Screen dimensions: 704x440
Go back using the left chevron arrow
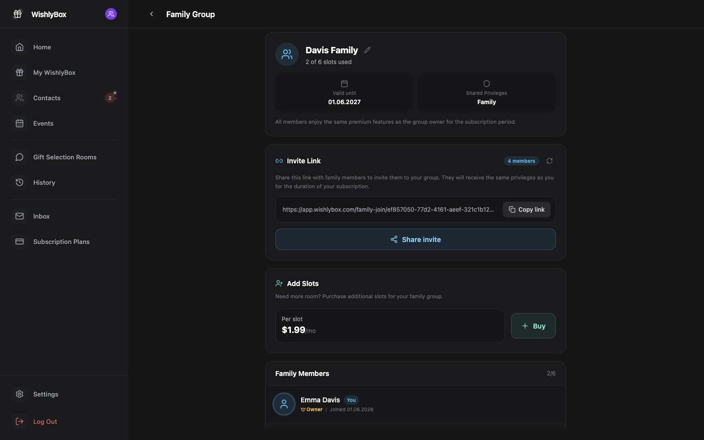click(152, 14)
